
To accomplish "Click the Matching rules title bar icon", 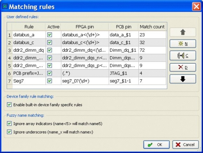I will click(5, 6).
